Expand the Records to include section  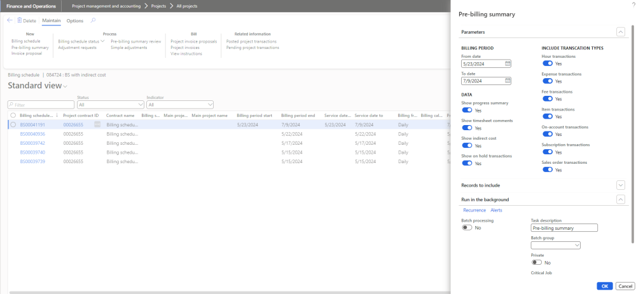click(x=621, y=185)
